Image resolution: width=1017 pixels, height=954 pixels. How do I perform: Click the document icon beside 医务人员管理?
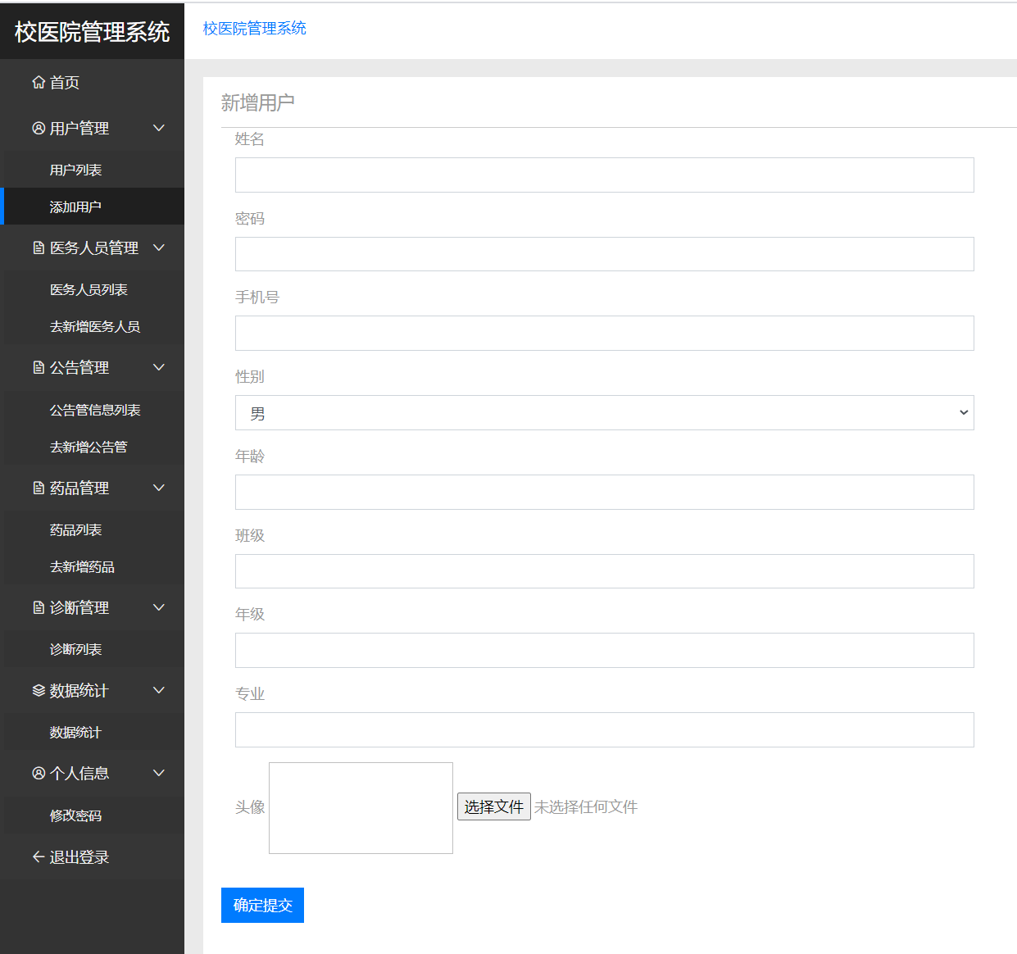click(39, 248)
